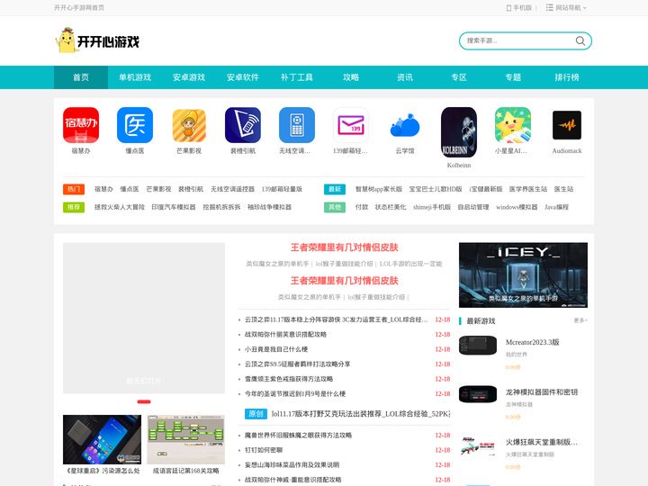648x486 pixels.
Task: Open the 宝宝巴士儿歌HD版 link
Action: click(436, 189)
